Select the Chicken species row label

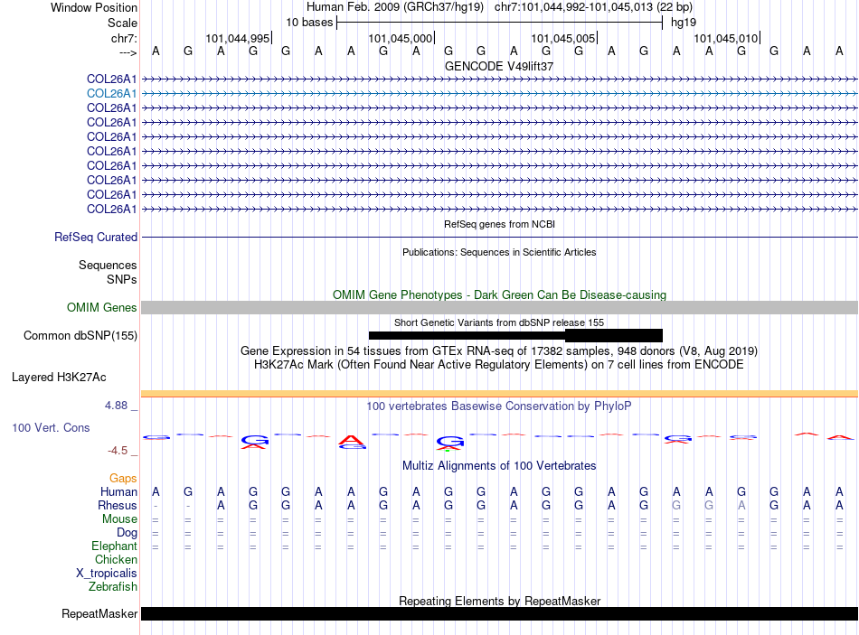tap(116, 559)
